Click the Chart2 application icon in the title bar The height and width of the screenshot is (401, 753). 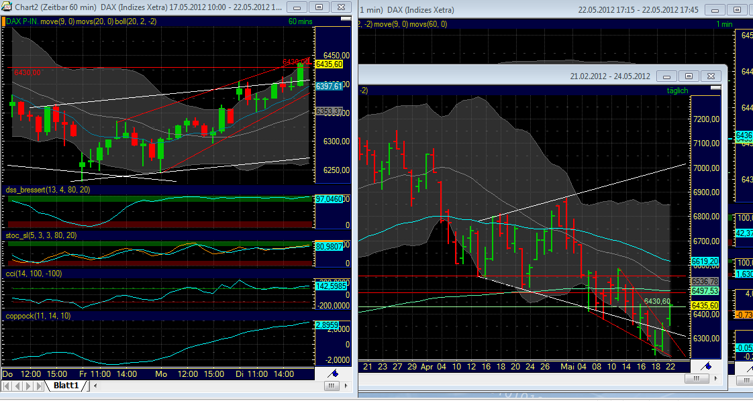pos(7,8)
